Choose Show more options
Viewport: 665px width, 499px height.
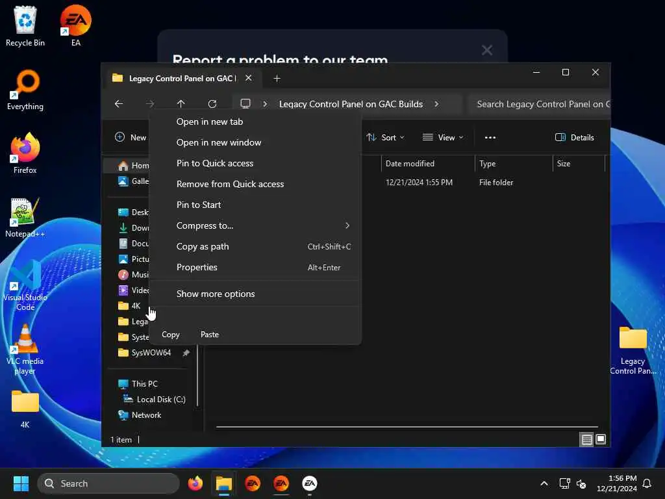(x=255, y=294)
